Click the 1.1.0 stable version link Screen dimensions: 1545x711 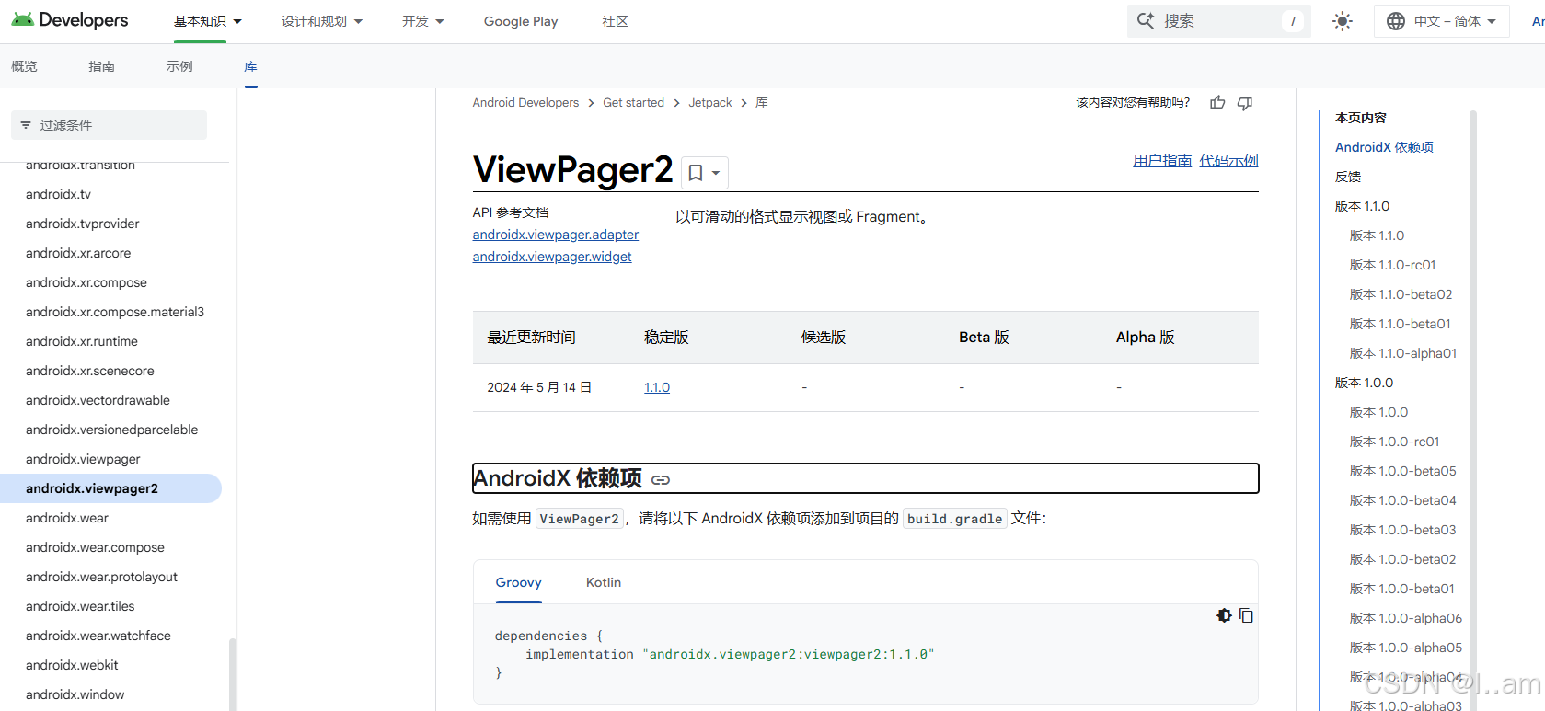tap(657, 387)
